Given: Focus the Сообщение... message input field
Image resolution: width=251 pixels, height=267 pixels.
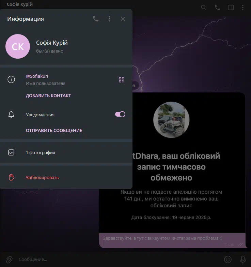Looking at the screenshot, I should pyautogui.click(x=119, y=259).
